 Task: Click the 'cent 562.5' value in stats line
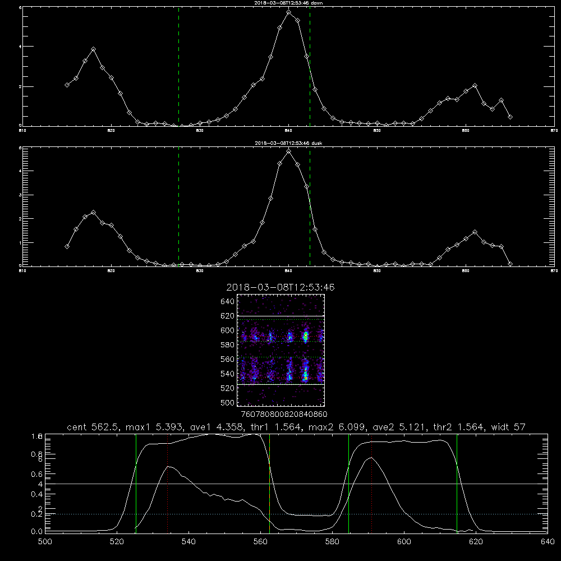94,427
